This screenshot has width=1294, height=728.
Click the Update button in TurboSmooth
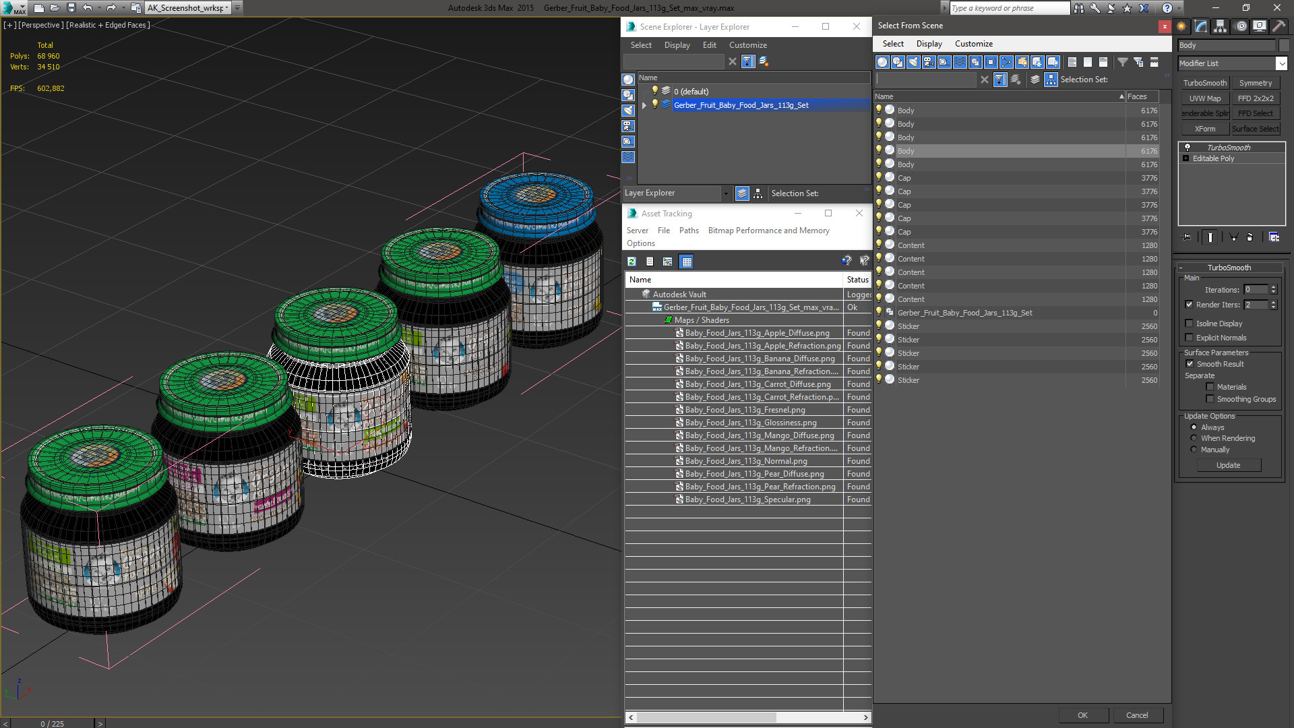pos(1228,465)
